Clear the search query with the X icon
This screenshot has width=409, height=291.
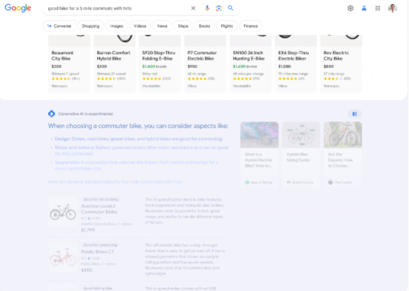pos(193,8)
